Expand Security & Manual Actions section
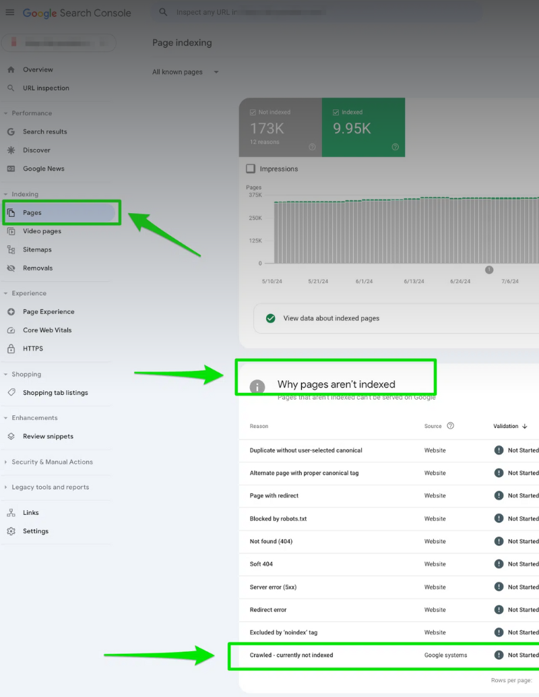Viewport: 539px width, 697px height. click(x=54, y=462)
